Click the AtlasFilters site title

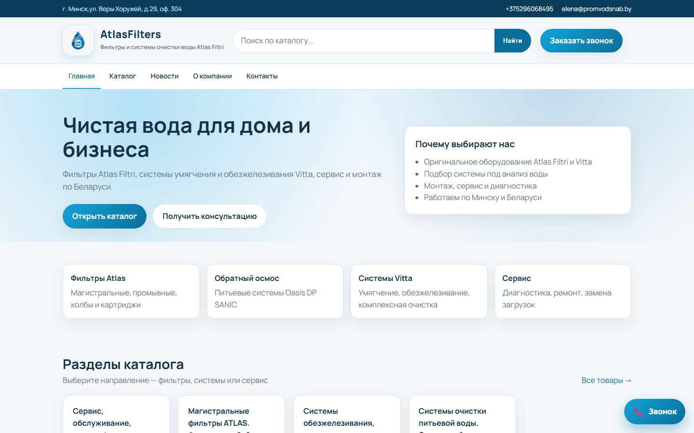131,34
